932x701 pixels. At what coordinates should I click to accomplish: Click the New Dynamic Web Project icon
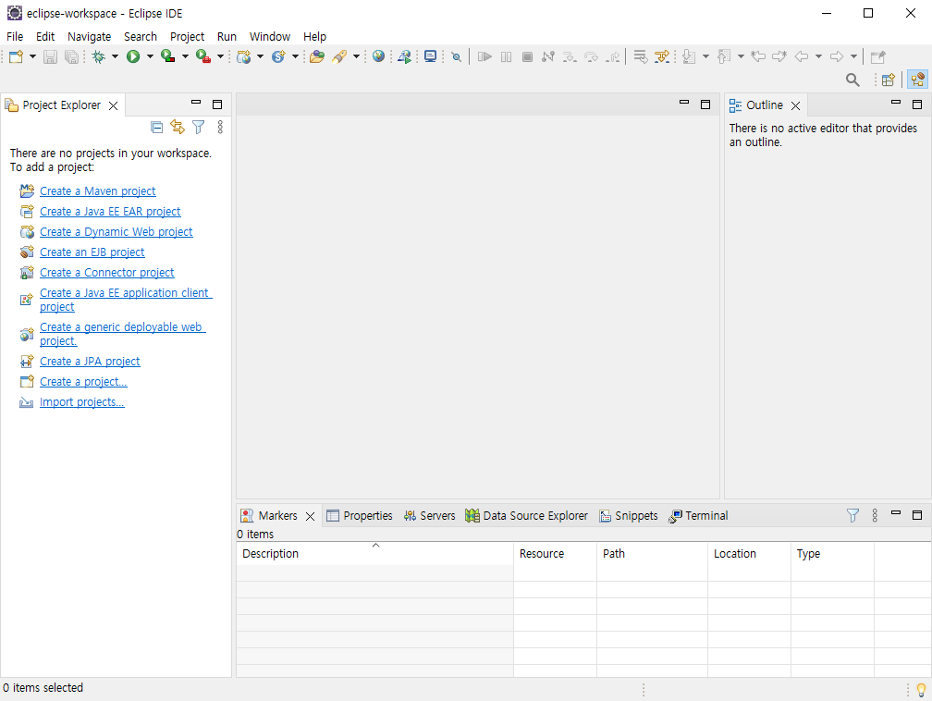(244, 56)
